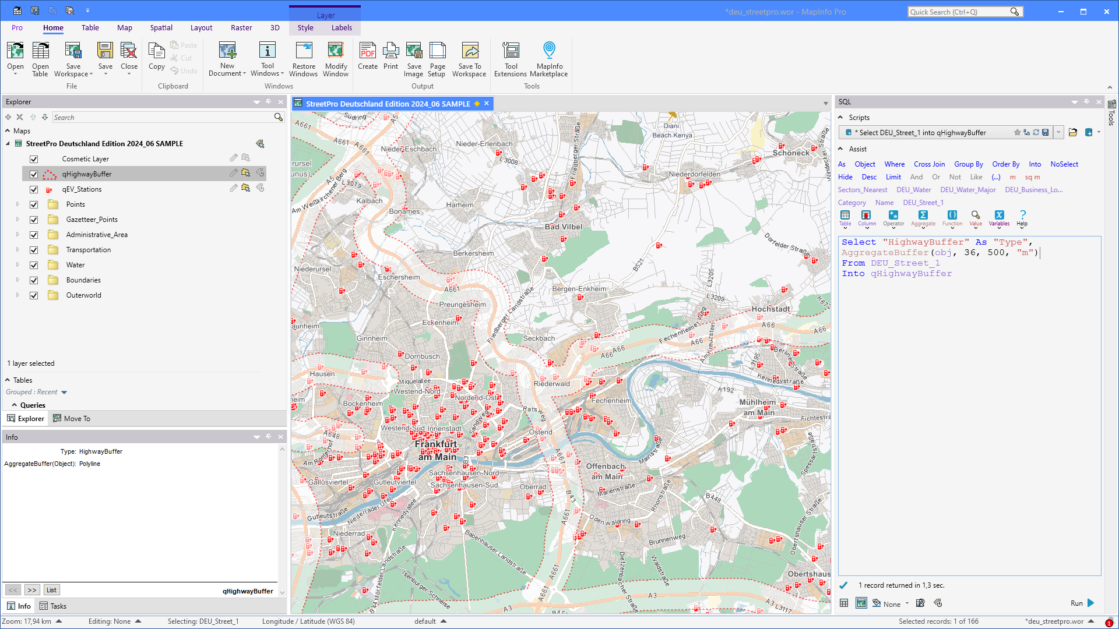Click the Function icon in SQL Assist

pos(952,218)
